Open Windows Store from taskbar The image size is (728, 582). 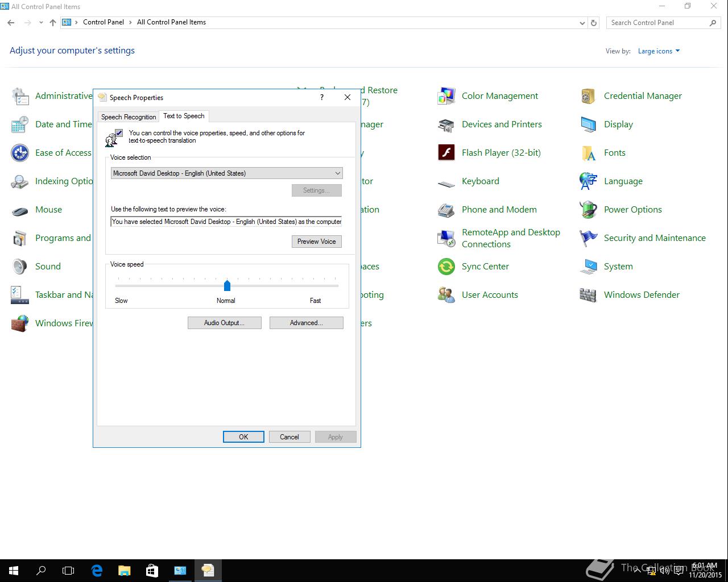[152, 571]
